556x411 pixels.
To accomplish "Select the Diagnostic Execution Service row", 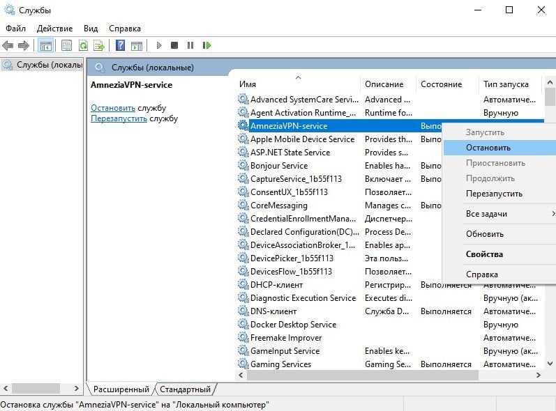I will (x=389, y=297).
